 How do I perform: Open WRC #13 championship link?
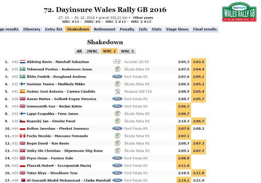pos(70,22)
